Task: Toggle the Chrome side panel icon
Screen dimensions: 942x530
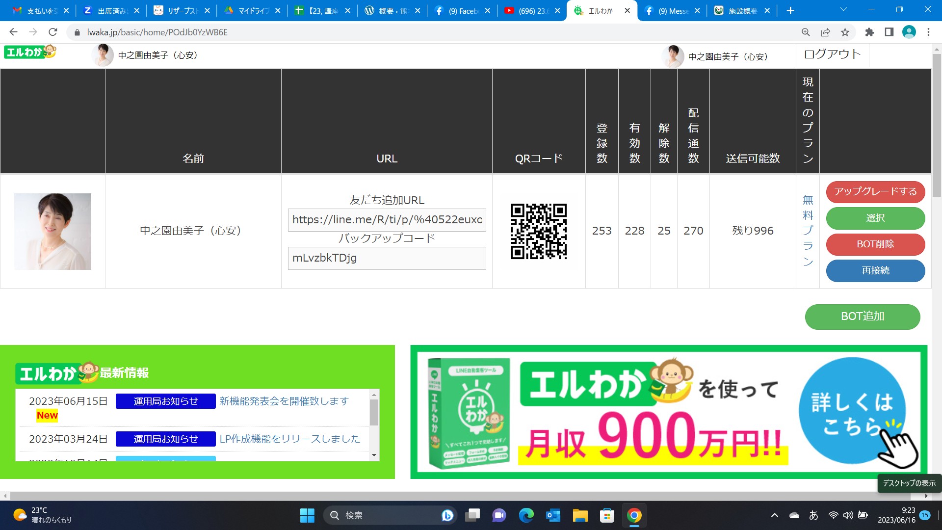Action: (889, 32)
